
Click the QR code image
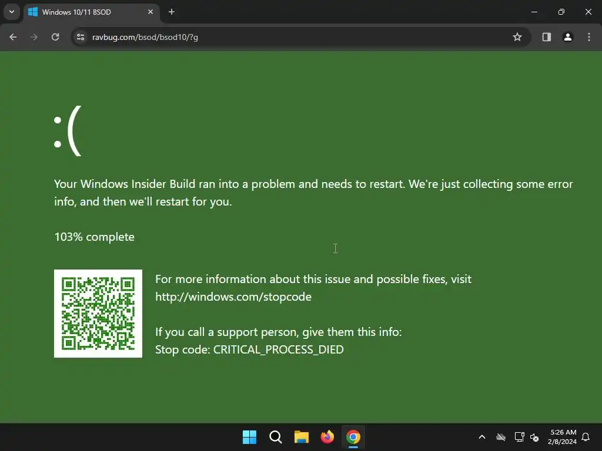click(98, 314)
